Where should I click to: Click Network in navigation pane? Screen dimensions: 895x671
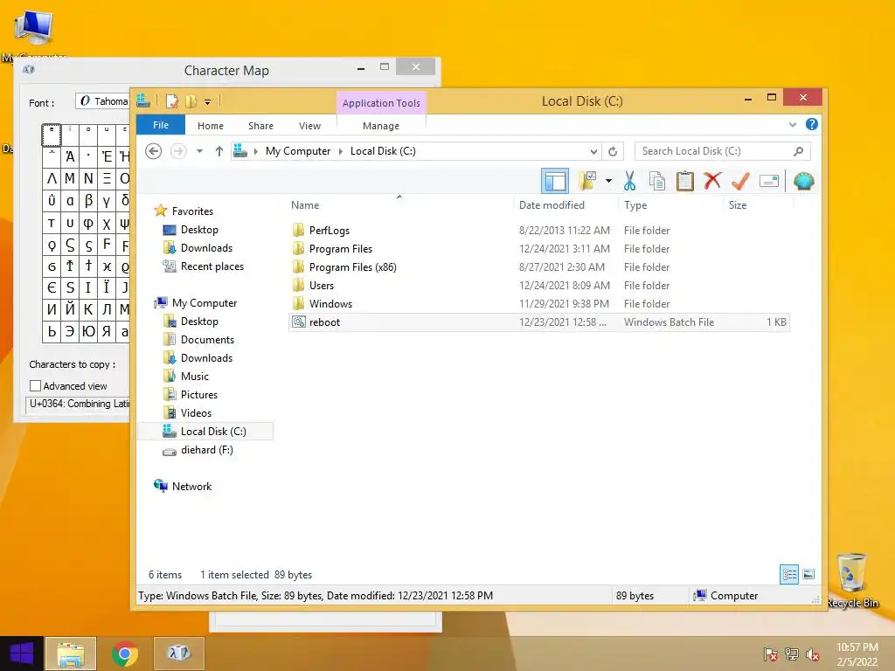coord(191,486)
